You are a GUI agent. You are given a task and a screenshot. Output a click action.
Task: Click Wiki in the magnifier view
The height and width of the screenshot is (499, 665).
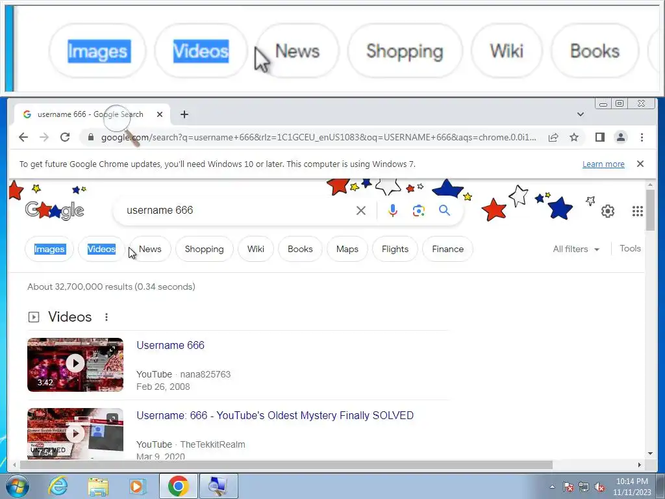pos(507,51)
